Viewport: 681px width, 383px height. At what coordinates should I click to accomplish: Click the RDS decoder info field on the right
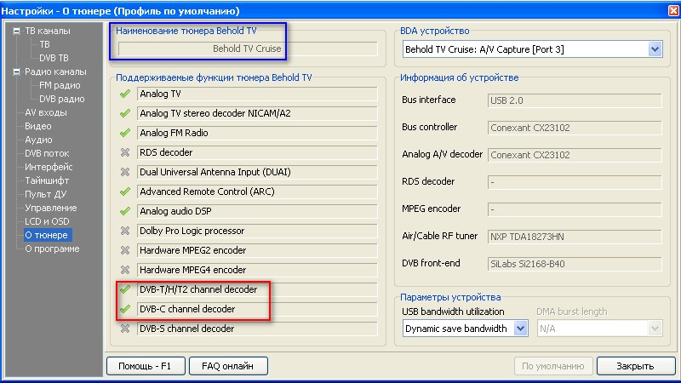[575, 182]
